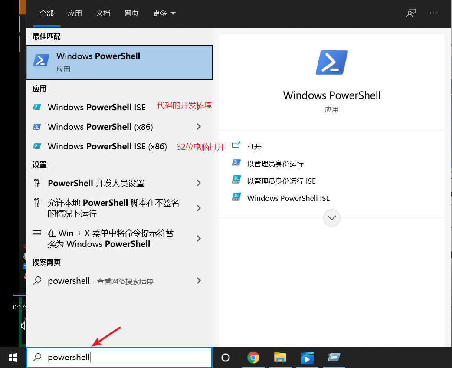Image resolution: width=452 pixels, height=368 pixels.
Task: Select 在 Win + X 菜单中将命令提示符替换 setting text
Action: tap(111, 239)
